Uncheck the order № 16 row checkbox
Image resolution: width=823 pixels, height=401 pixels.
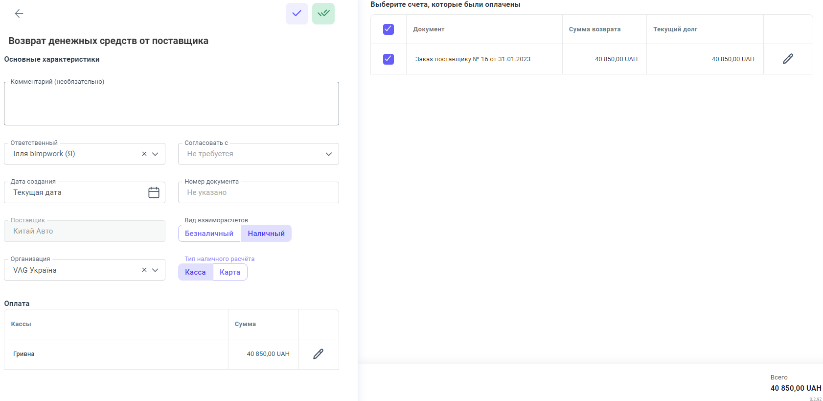click(x=389, y=59)
